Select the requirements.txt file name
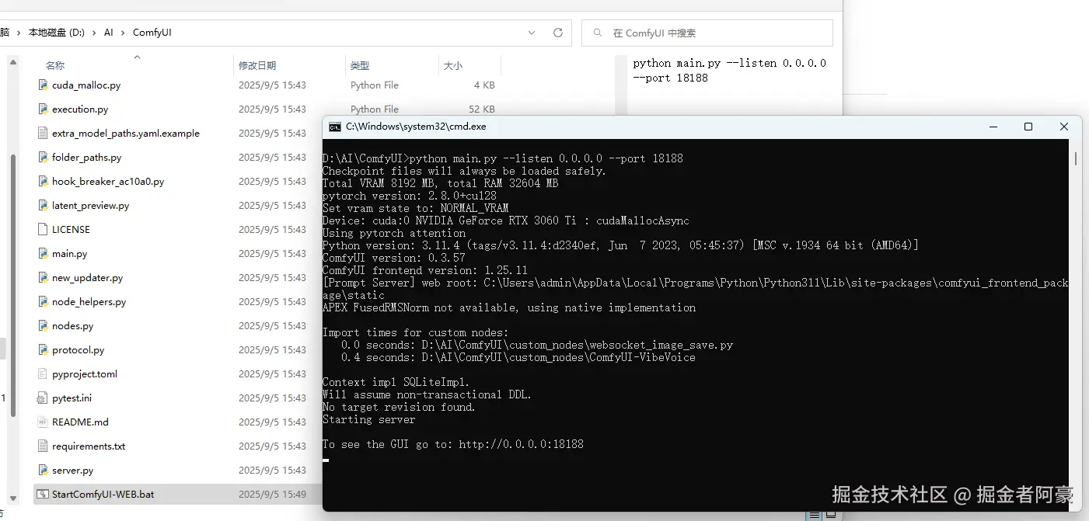1089x521 pixels. pos(89,446)
